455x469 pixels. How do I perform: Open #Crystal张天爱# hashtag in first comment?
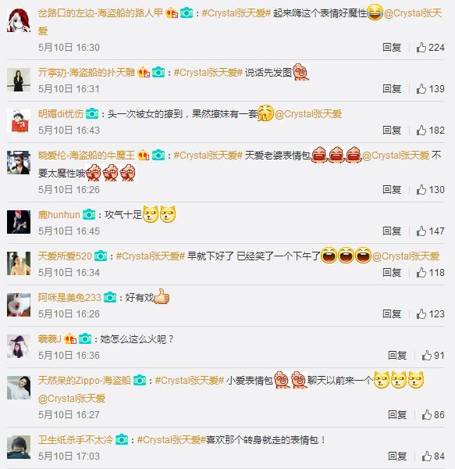(x=236, y=13)
